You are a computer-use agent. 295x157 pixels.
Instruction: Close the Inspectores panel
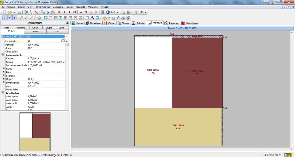coord(67,23)
